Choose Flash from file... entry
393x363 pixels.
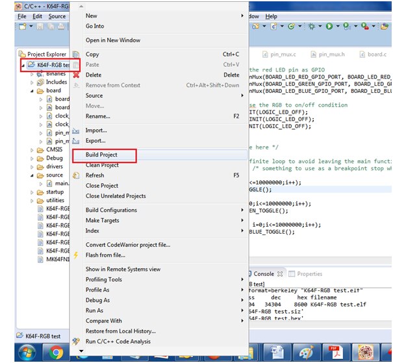point(159,255)
